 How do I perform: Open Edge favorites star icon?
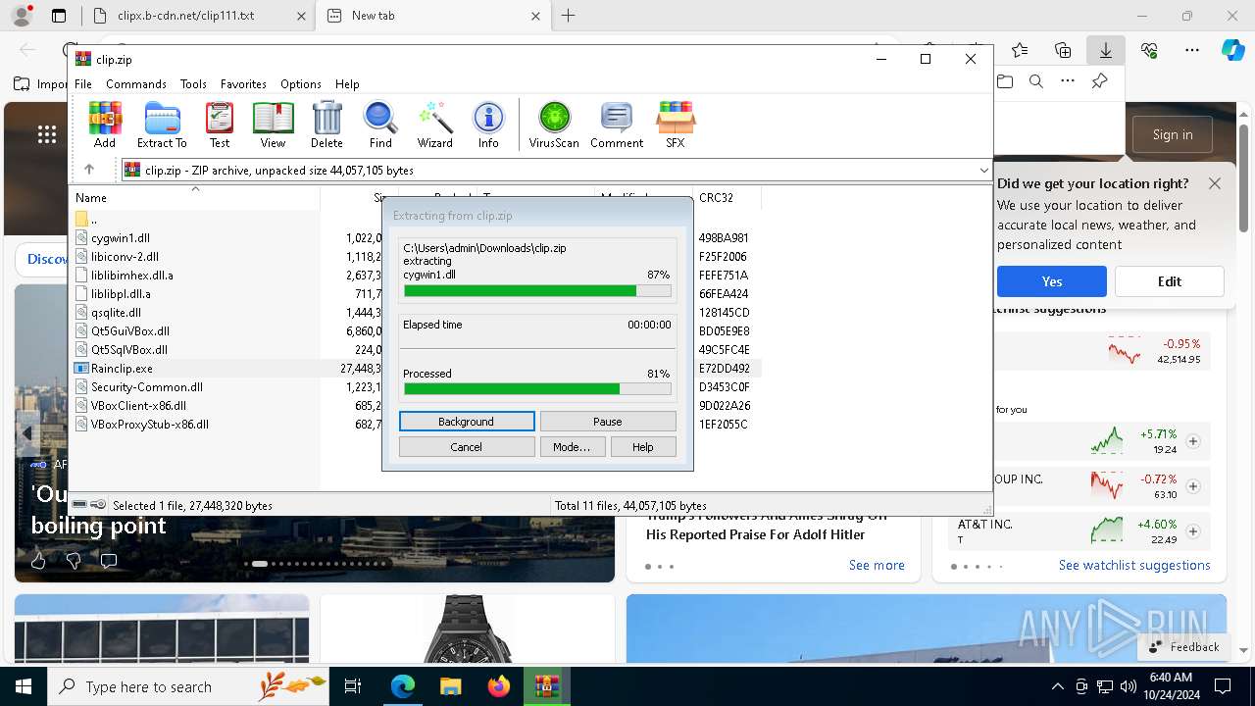(1020, 50)
